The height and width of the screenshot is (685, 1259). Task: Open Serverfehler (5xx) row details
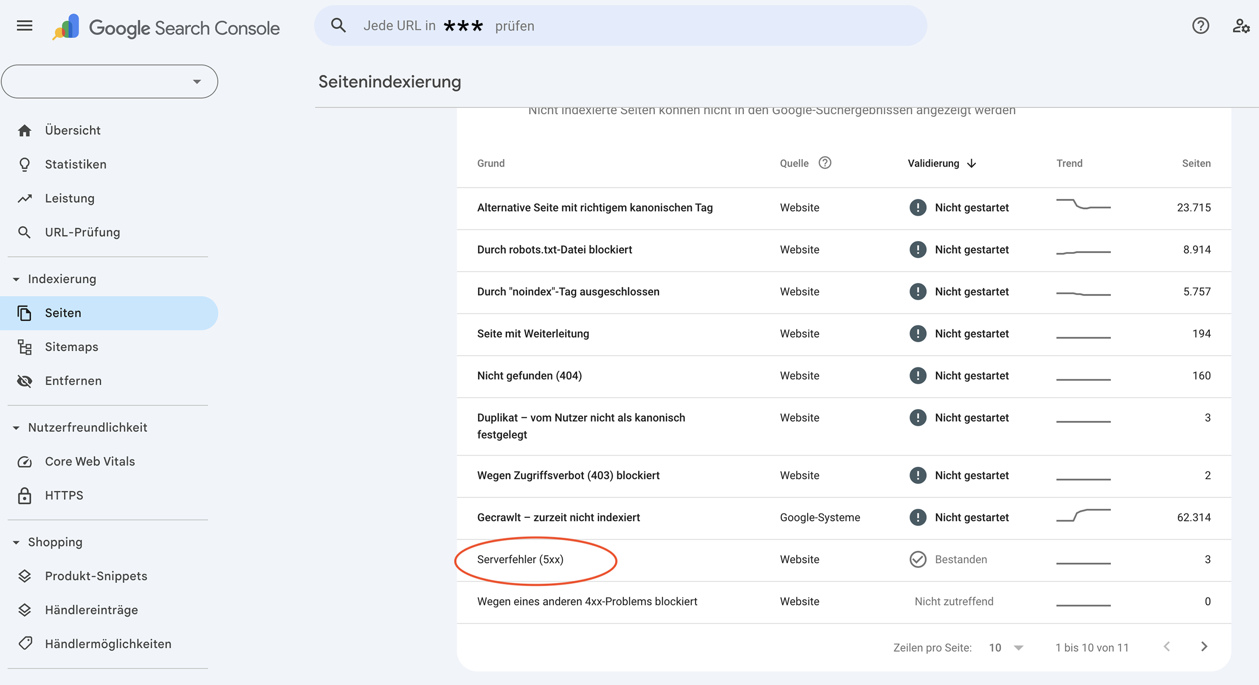520,560
